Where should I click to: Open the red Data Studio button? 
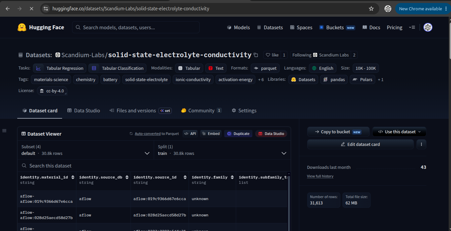pos(271,134)
